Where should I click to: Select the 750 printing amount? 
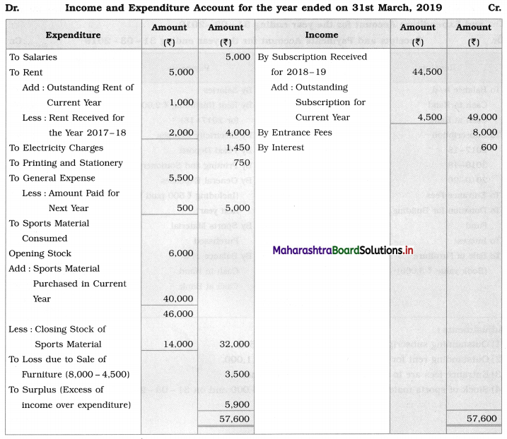(242, 163)
